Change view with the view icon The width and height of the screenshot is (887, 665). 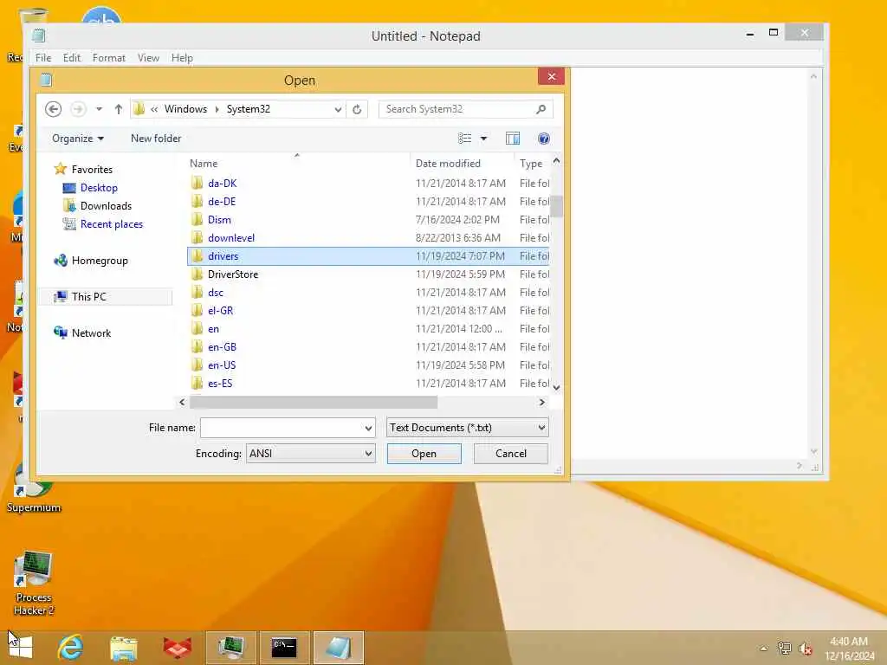[x=465, y=139]
